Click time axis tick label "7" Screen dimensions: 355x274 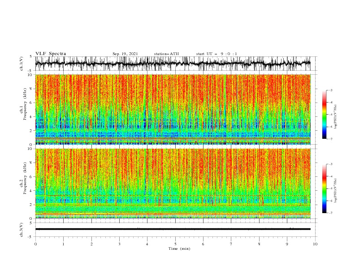(x=231, y=244)
